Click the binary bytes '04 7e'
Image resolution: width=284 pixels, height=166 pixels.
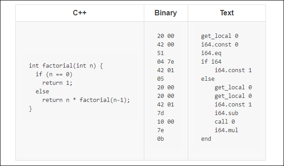click(166, 62)
